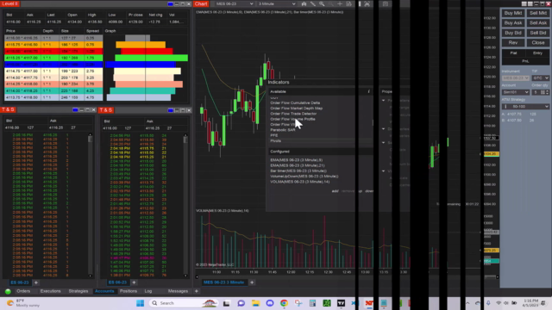
Task: Click the zoom in magnifier icon
Action: point(322,3)
